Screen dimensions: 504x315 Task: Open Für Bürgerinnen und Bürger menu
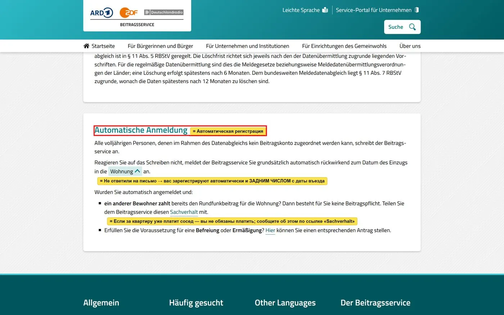[x=160, y=46]
